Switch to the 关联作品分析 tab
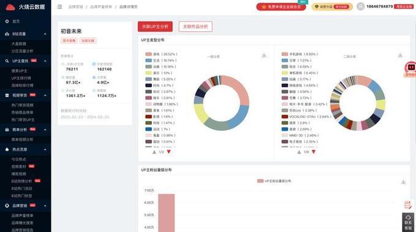This screenshot has width=416, height=232. click(x=195, y=27)
